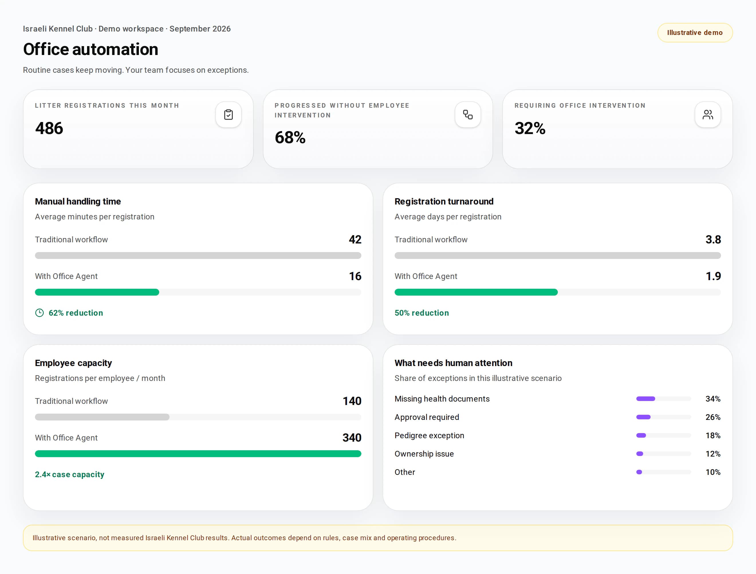The width and height of the screenshot is (756, 574).
Task: Click the 140 registrations traditional value
Action: click(x=352, y=401)
